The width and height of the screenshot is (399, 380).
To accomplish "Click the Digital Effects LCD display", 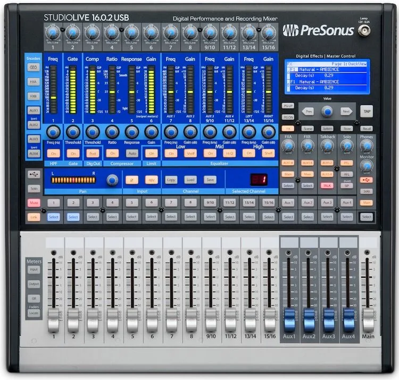I will 327,77.
